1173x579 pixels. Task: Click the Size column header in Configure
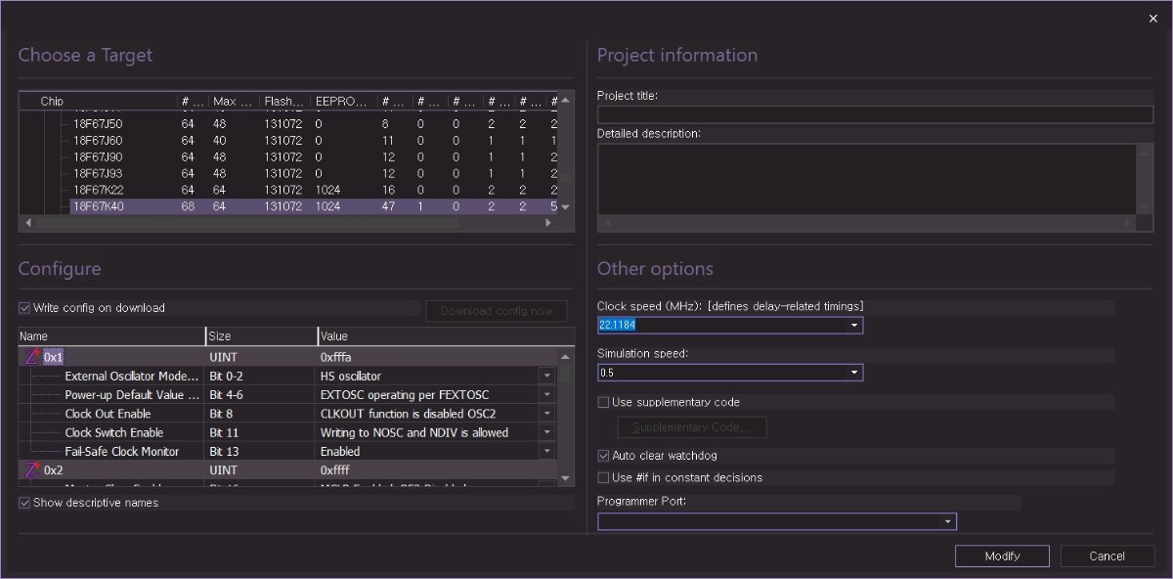[x=261, y=336]
